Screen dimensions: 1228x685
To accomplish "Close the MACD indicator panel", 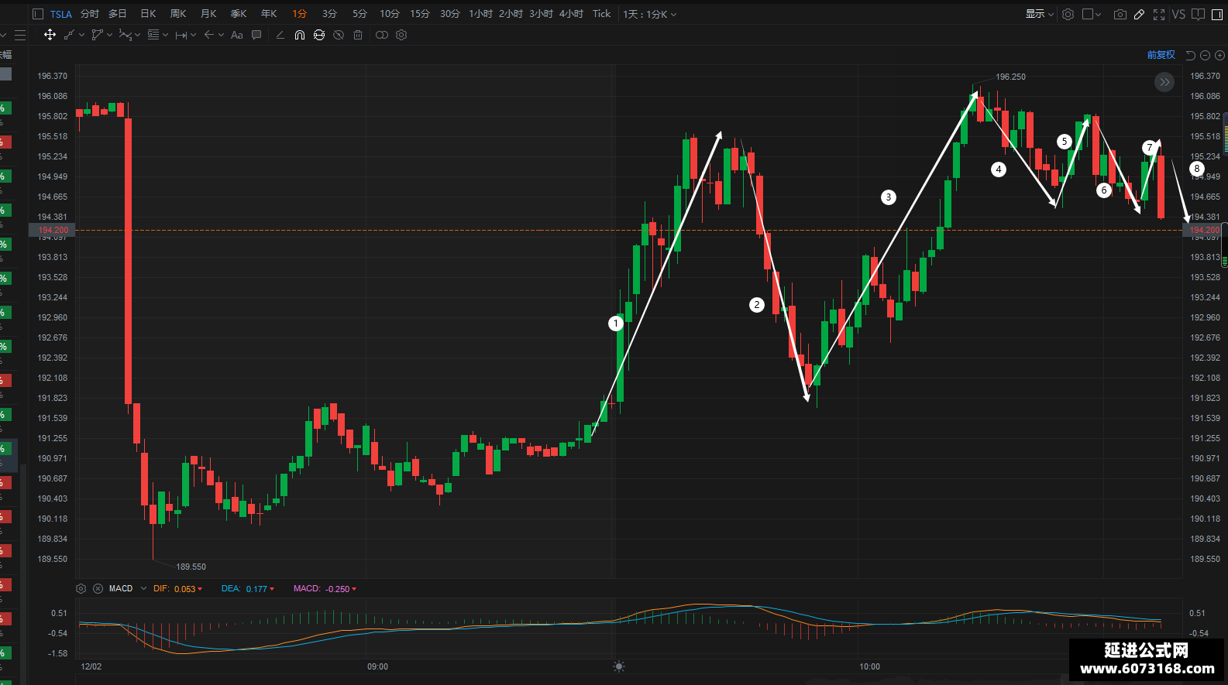I will click(x=98, y=588).
